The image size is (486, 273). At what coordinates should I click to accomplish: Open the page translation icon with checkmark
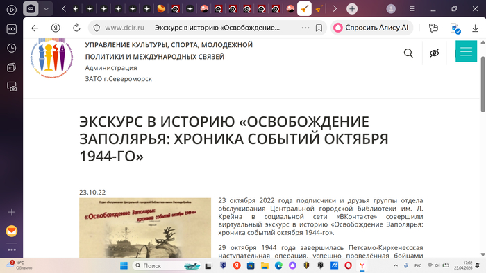tap(455, 28)
